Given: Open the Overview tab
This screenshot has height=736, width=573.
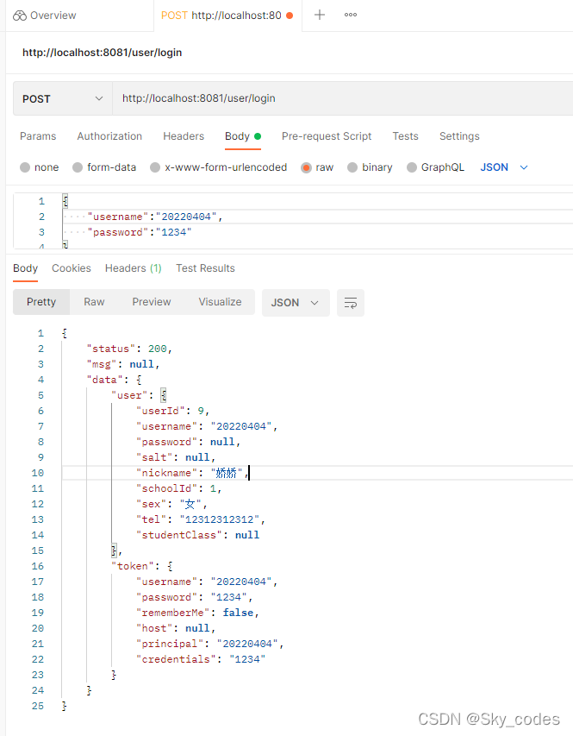Looking at the screenshot, I should coord(45,16).
